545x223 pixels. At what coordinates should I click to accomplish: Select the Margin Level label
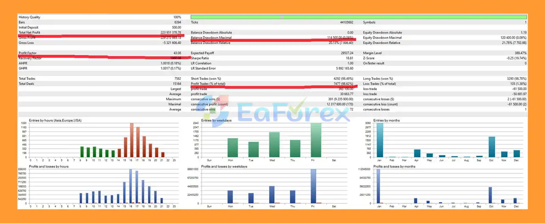[x=372, y=53]
